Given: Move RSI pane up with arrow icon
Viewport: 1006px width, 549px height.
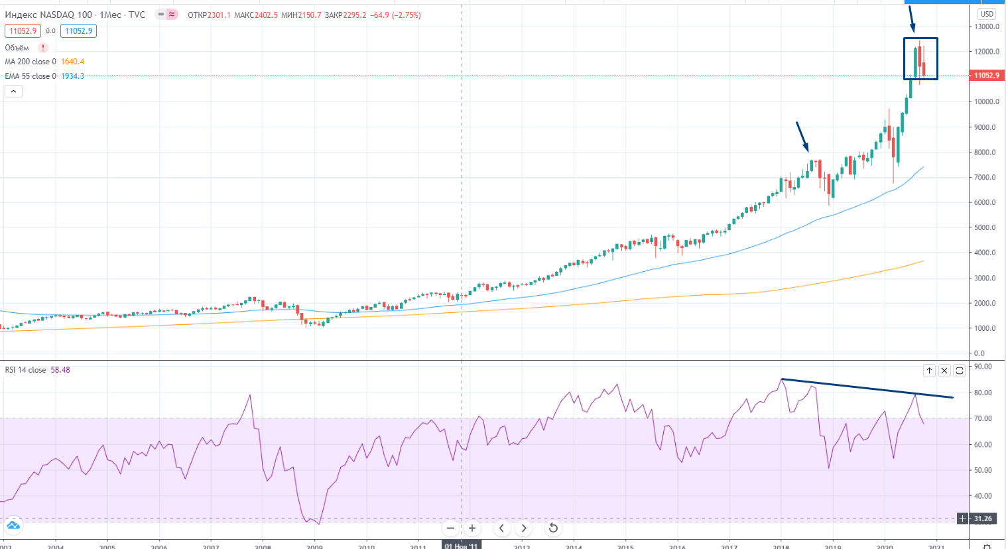Looking at the screenshot, I should click(x=929, y=371).
